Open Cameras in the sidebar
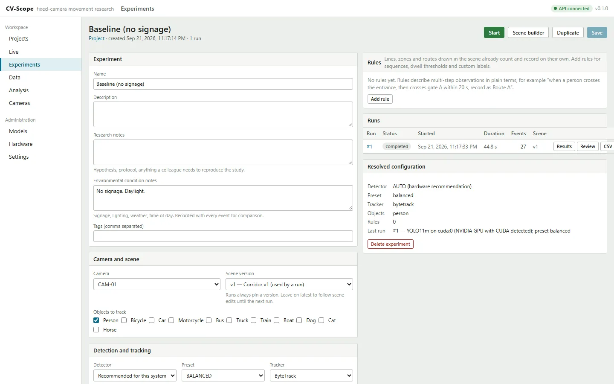614x384 pixels. click(x=41, y=103)
